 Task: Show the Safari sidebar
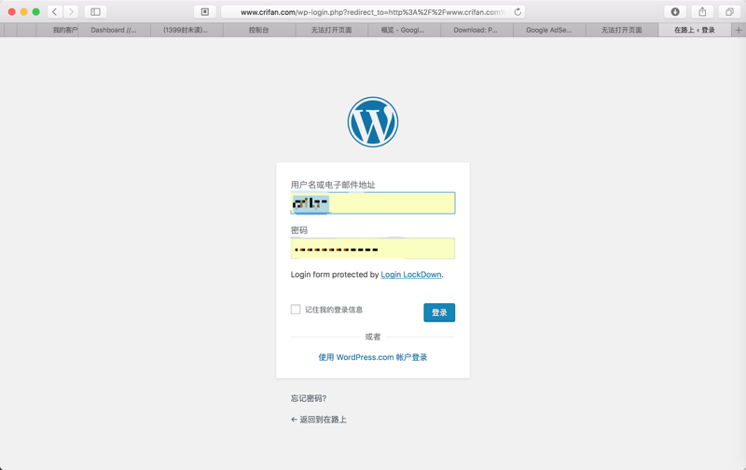pyautogui.click(x=95, y=11)
